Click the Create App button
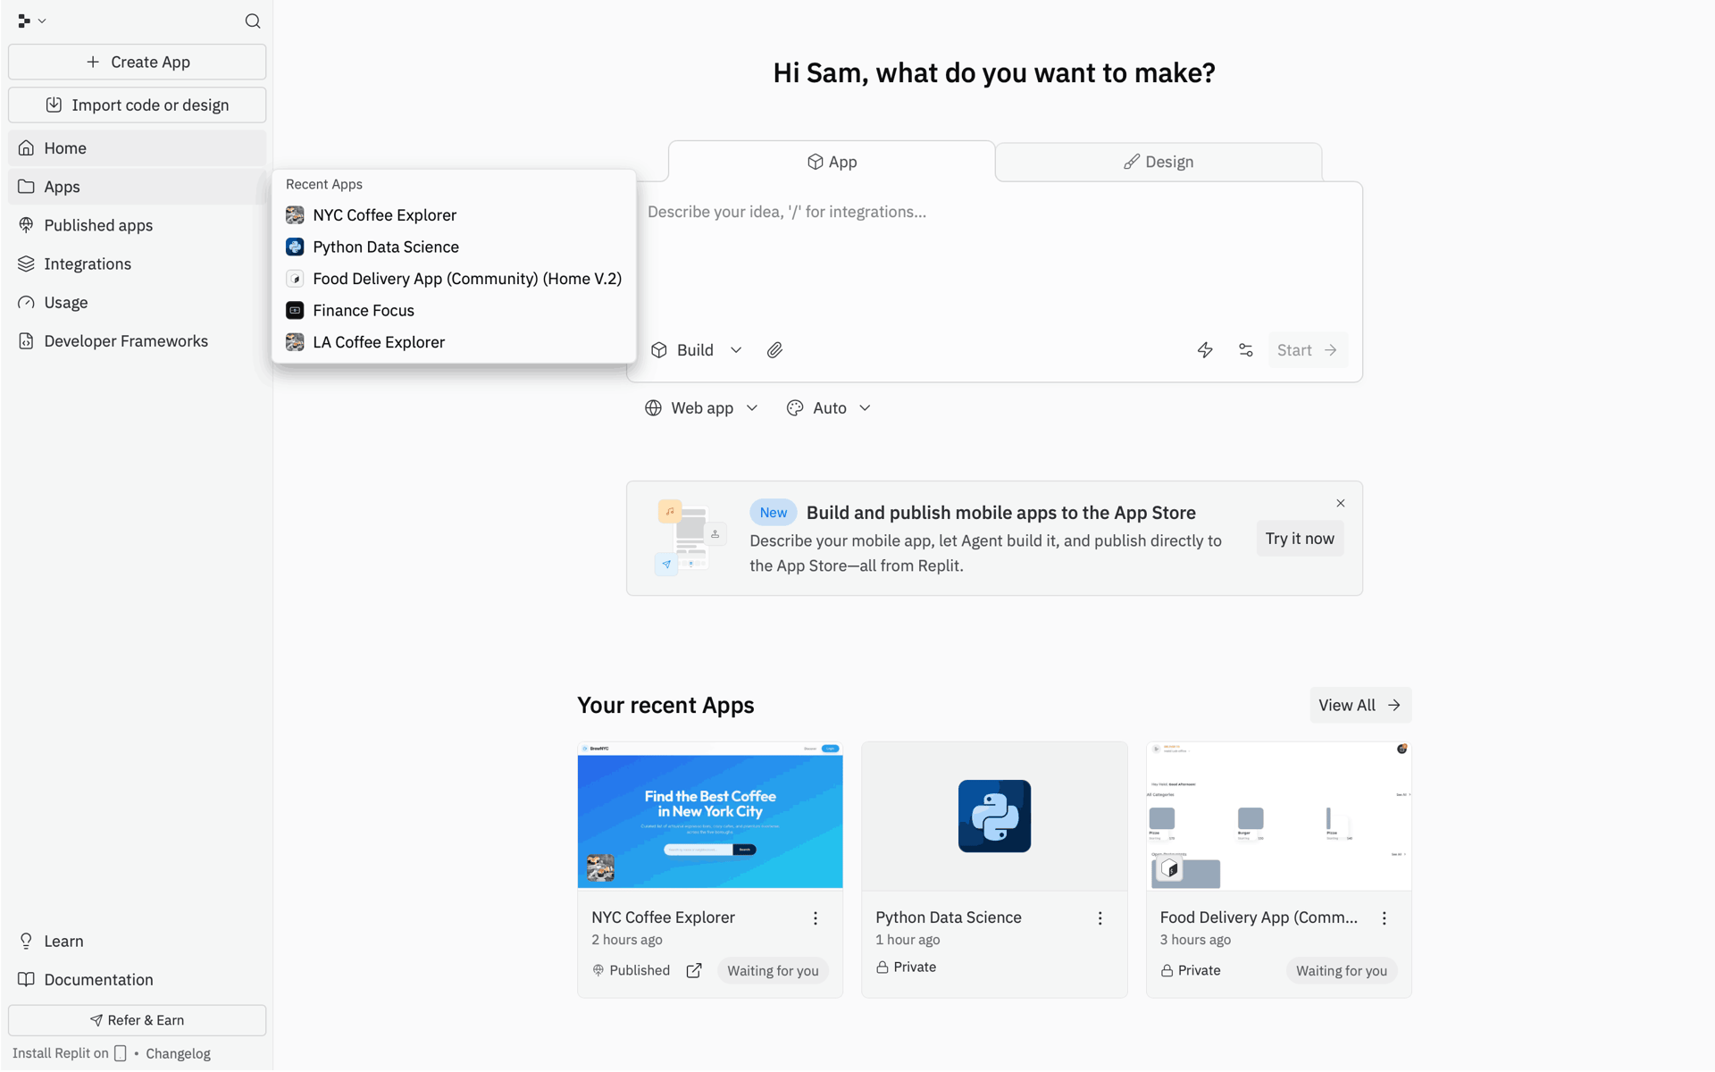Viewport: 1715px width, 1072px height. point(138,62)
